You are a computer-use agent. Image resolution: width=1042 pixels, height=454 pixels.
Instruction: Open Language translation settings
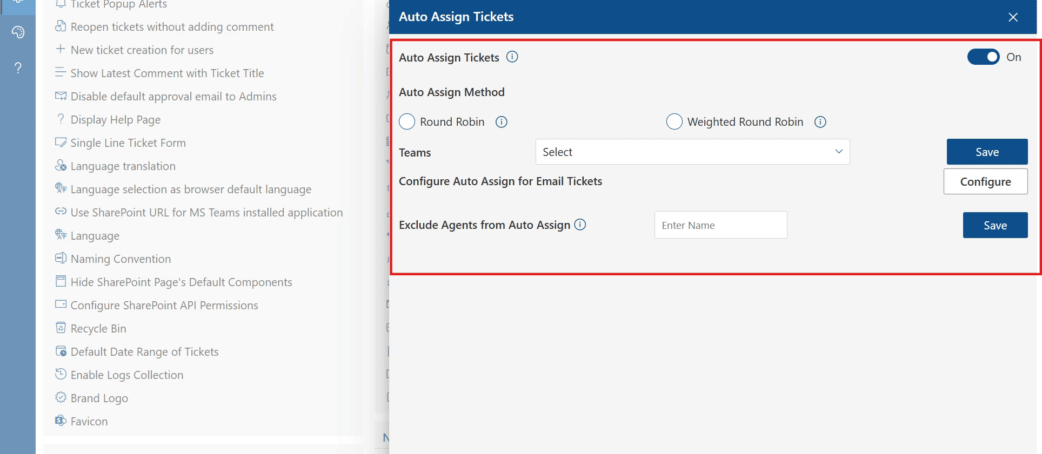point(123,166)
